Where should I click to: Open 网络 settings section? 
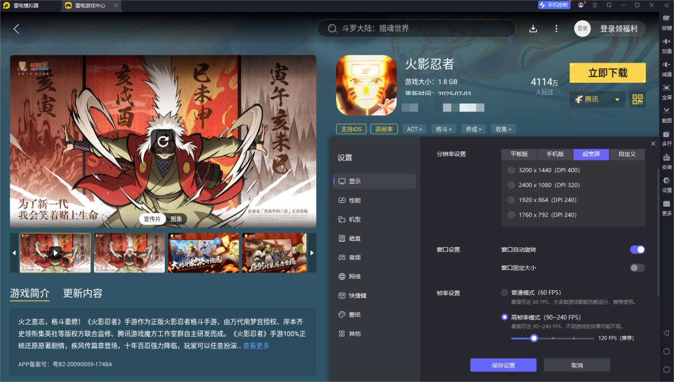pos(375,276)
